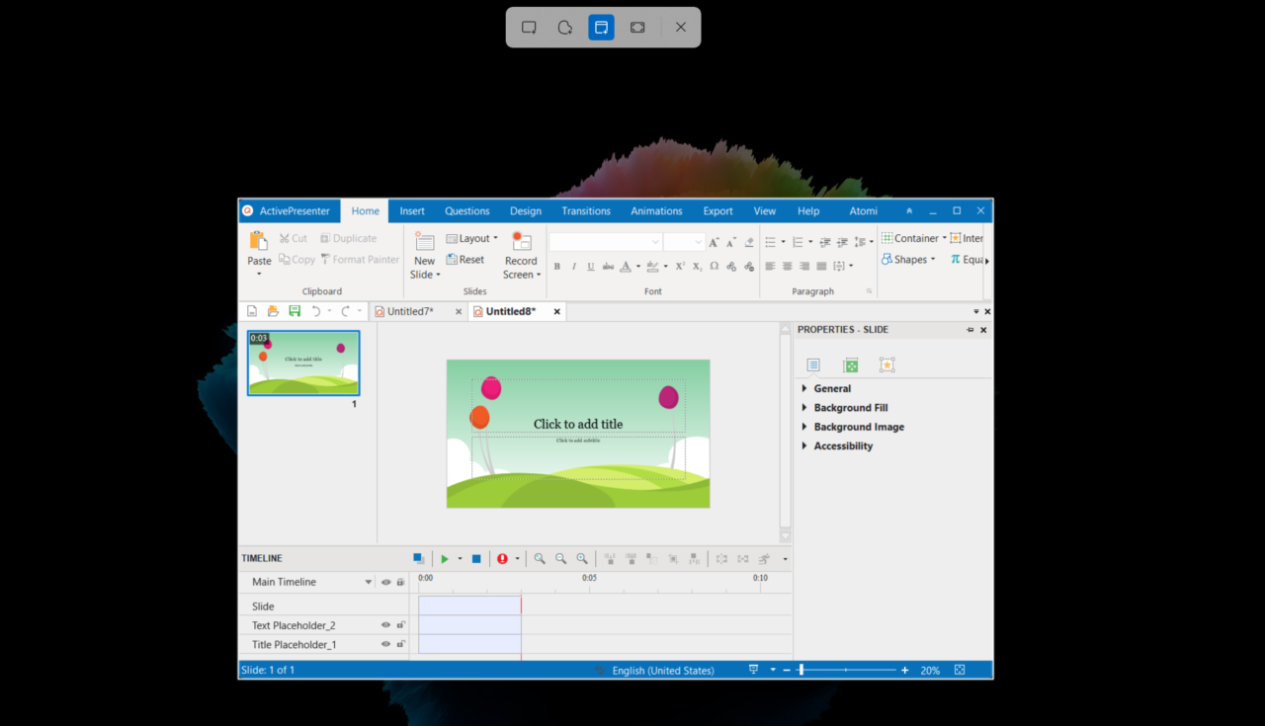Click the New Slide button
Image resolution: width=1265 pixels, height=726 pixels.
click(424, 254)
